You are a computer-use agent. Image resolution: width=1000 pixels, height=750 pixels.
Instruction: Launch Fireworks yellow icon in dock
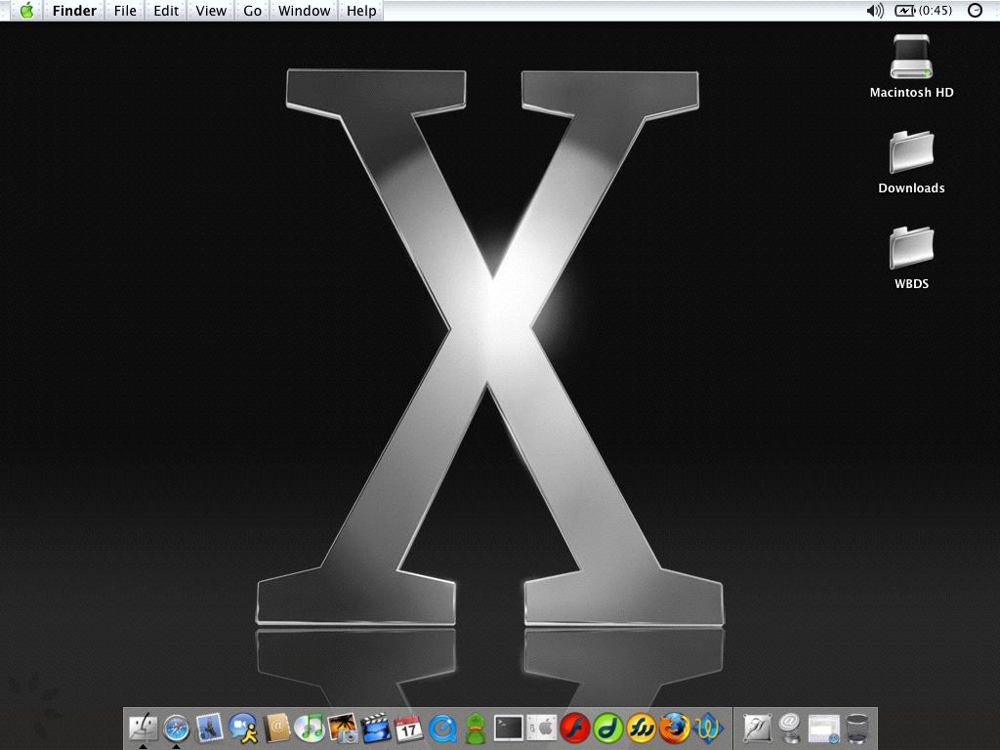pyautogui.click(x=641, y=728)
